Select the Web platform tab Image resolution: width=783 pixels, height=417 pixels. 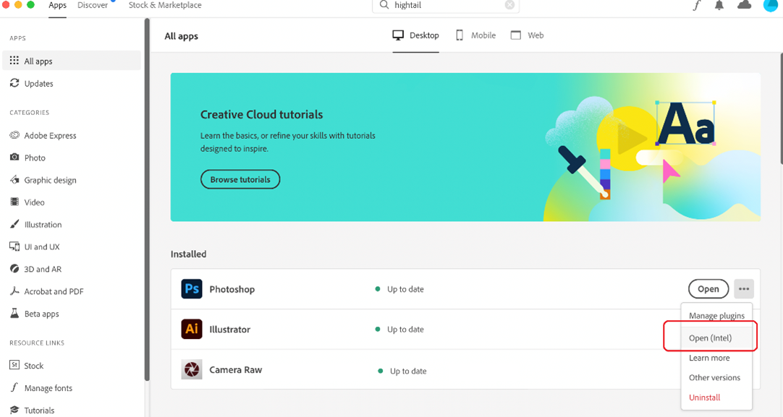(527, 35)
